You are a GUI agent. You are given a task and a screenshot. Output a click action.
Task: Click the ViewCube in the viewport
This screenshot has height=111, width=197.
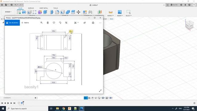(x=189, y=25)
